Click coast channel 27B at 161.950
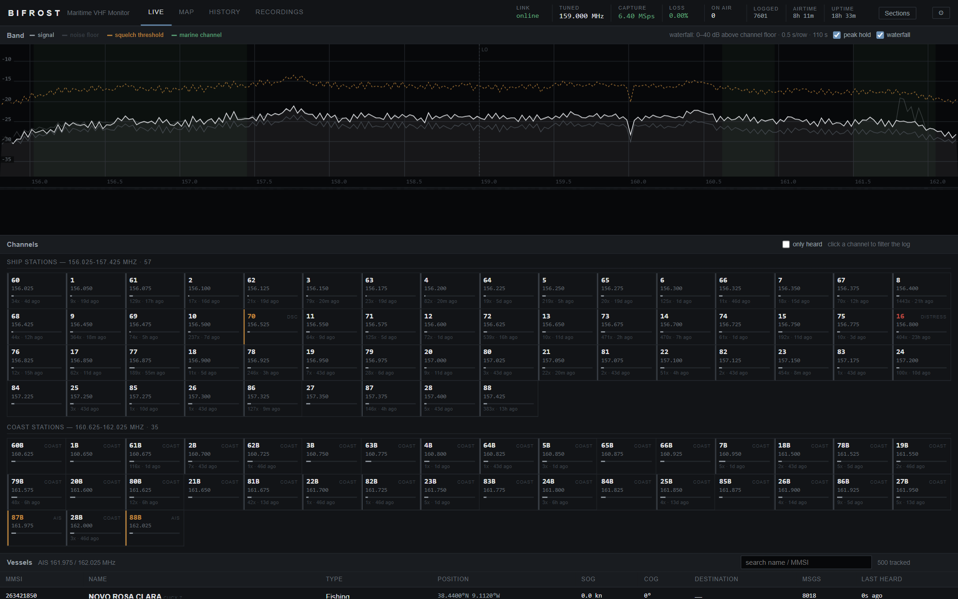The height and width of the screenshot is (599, 958). pos(921,492)
